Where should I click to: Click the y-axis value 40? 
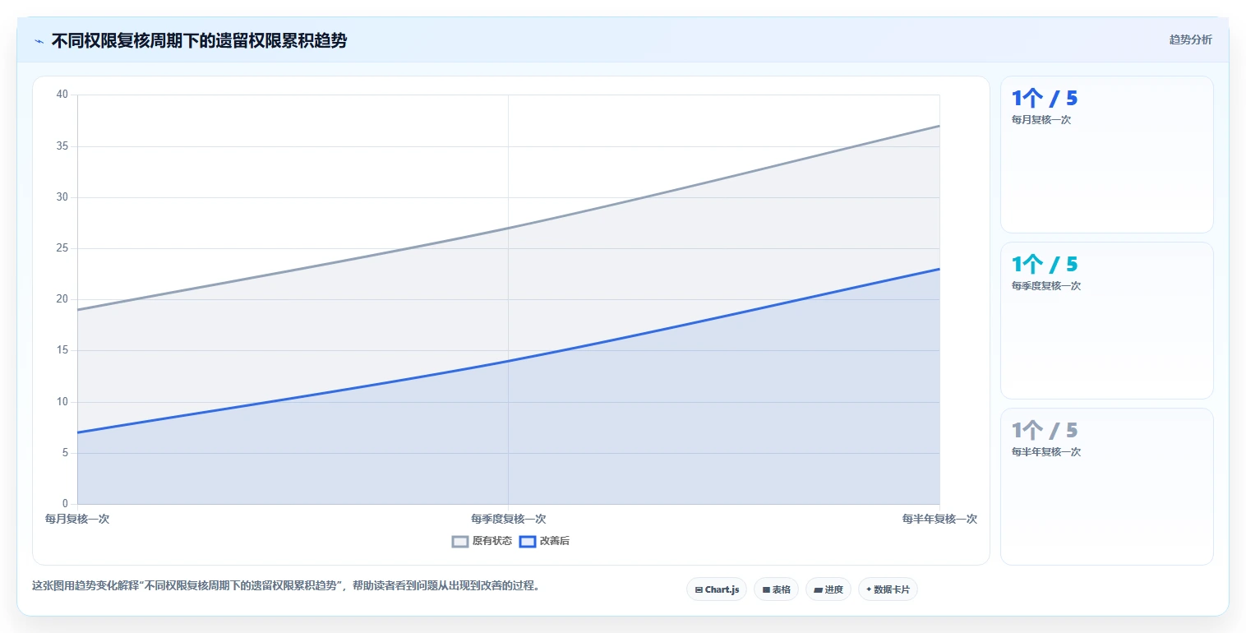tap(62, 95)
